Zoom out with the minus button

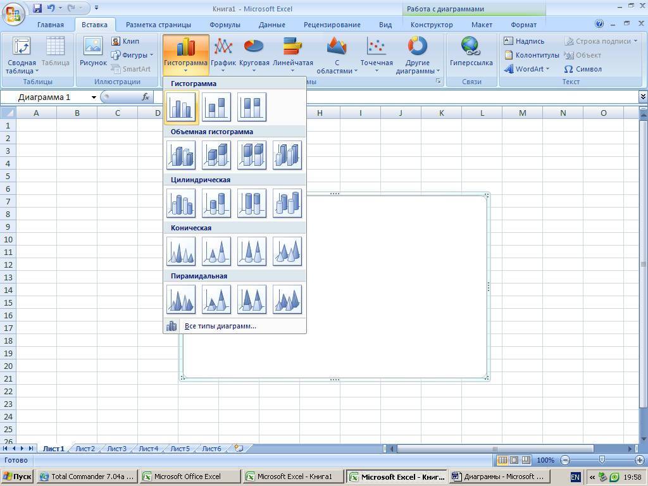coord(565,460)
